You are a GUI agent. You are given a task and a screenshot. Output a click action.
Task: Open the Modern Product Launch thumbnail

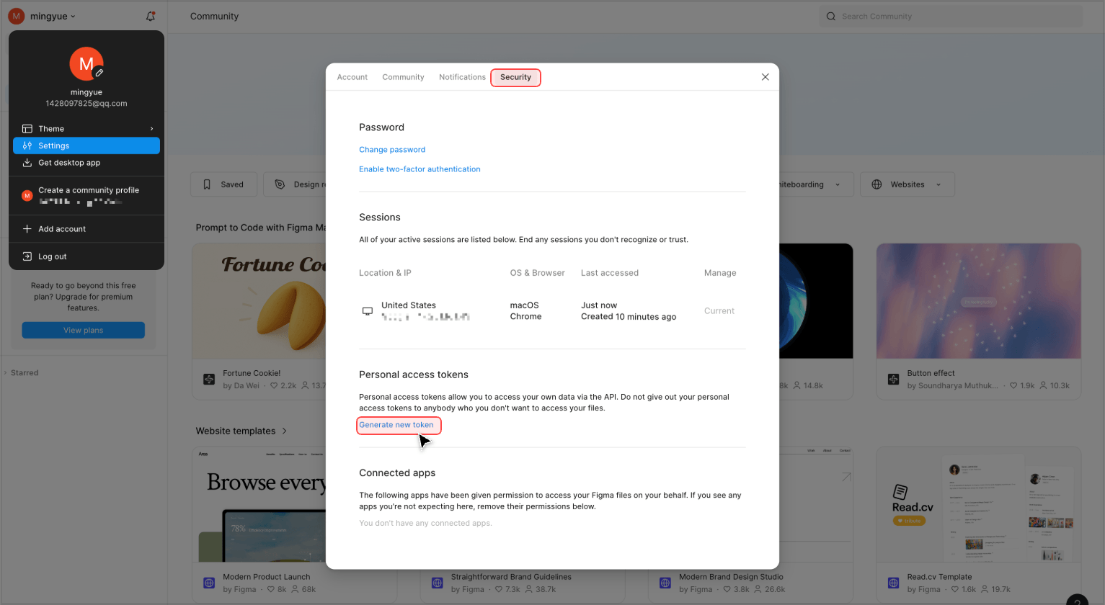259,504
